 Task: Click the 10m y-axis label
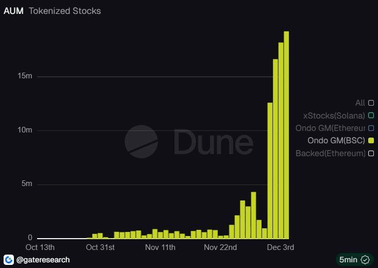point(25,130)
